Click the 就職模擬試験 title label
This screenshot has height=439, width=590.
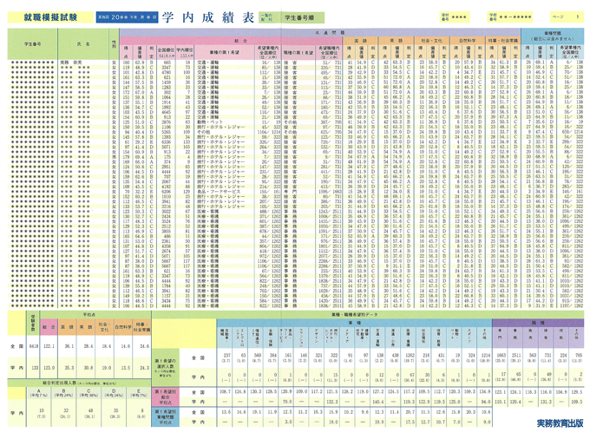click(50, 17)
